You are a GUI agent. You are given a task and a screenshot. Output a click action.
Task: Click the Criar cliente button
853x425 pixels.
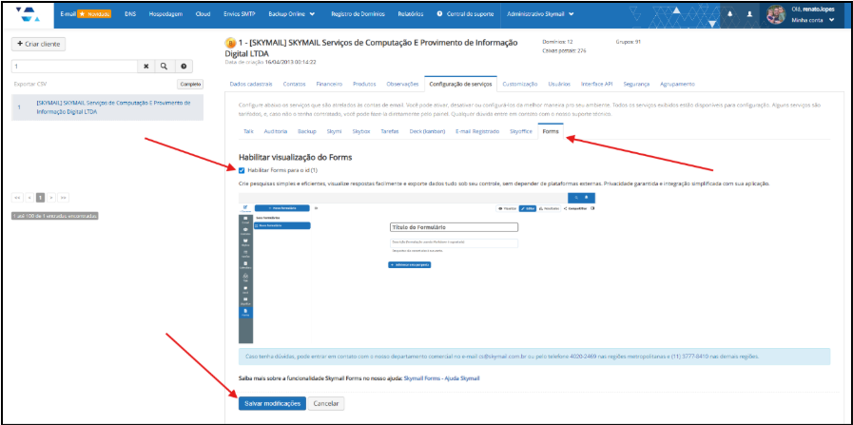(x=38, y=45)
